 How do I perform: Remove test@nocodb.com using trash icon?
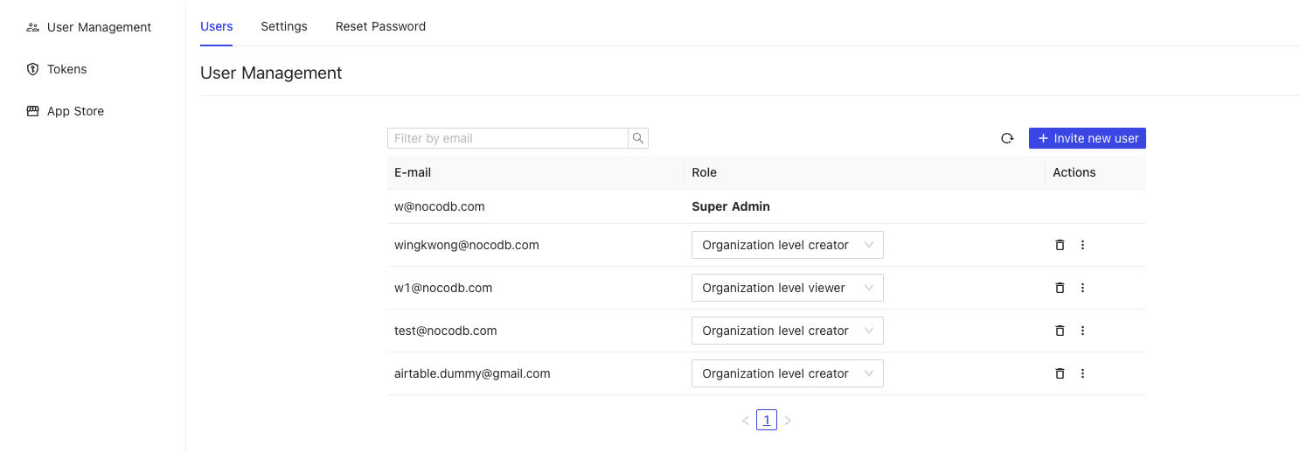[x=1060, y=331]
